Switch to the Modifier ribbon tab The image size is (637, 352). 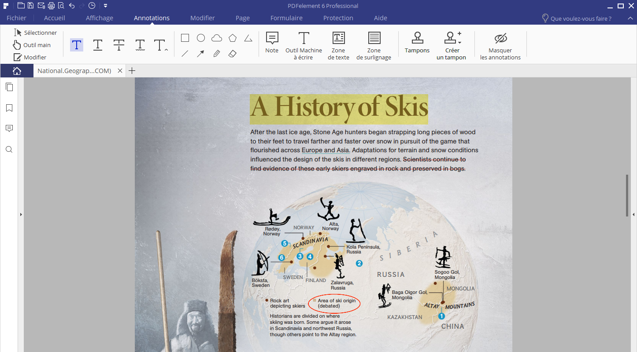point(203,18)
